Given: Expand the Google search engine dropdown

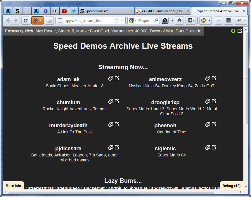Looking at the screenshot, I should click(x=132, y=20).
